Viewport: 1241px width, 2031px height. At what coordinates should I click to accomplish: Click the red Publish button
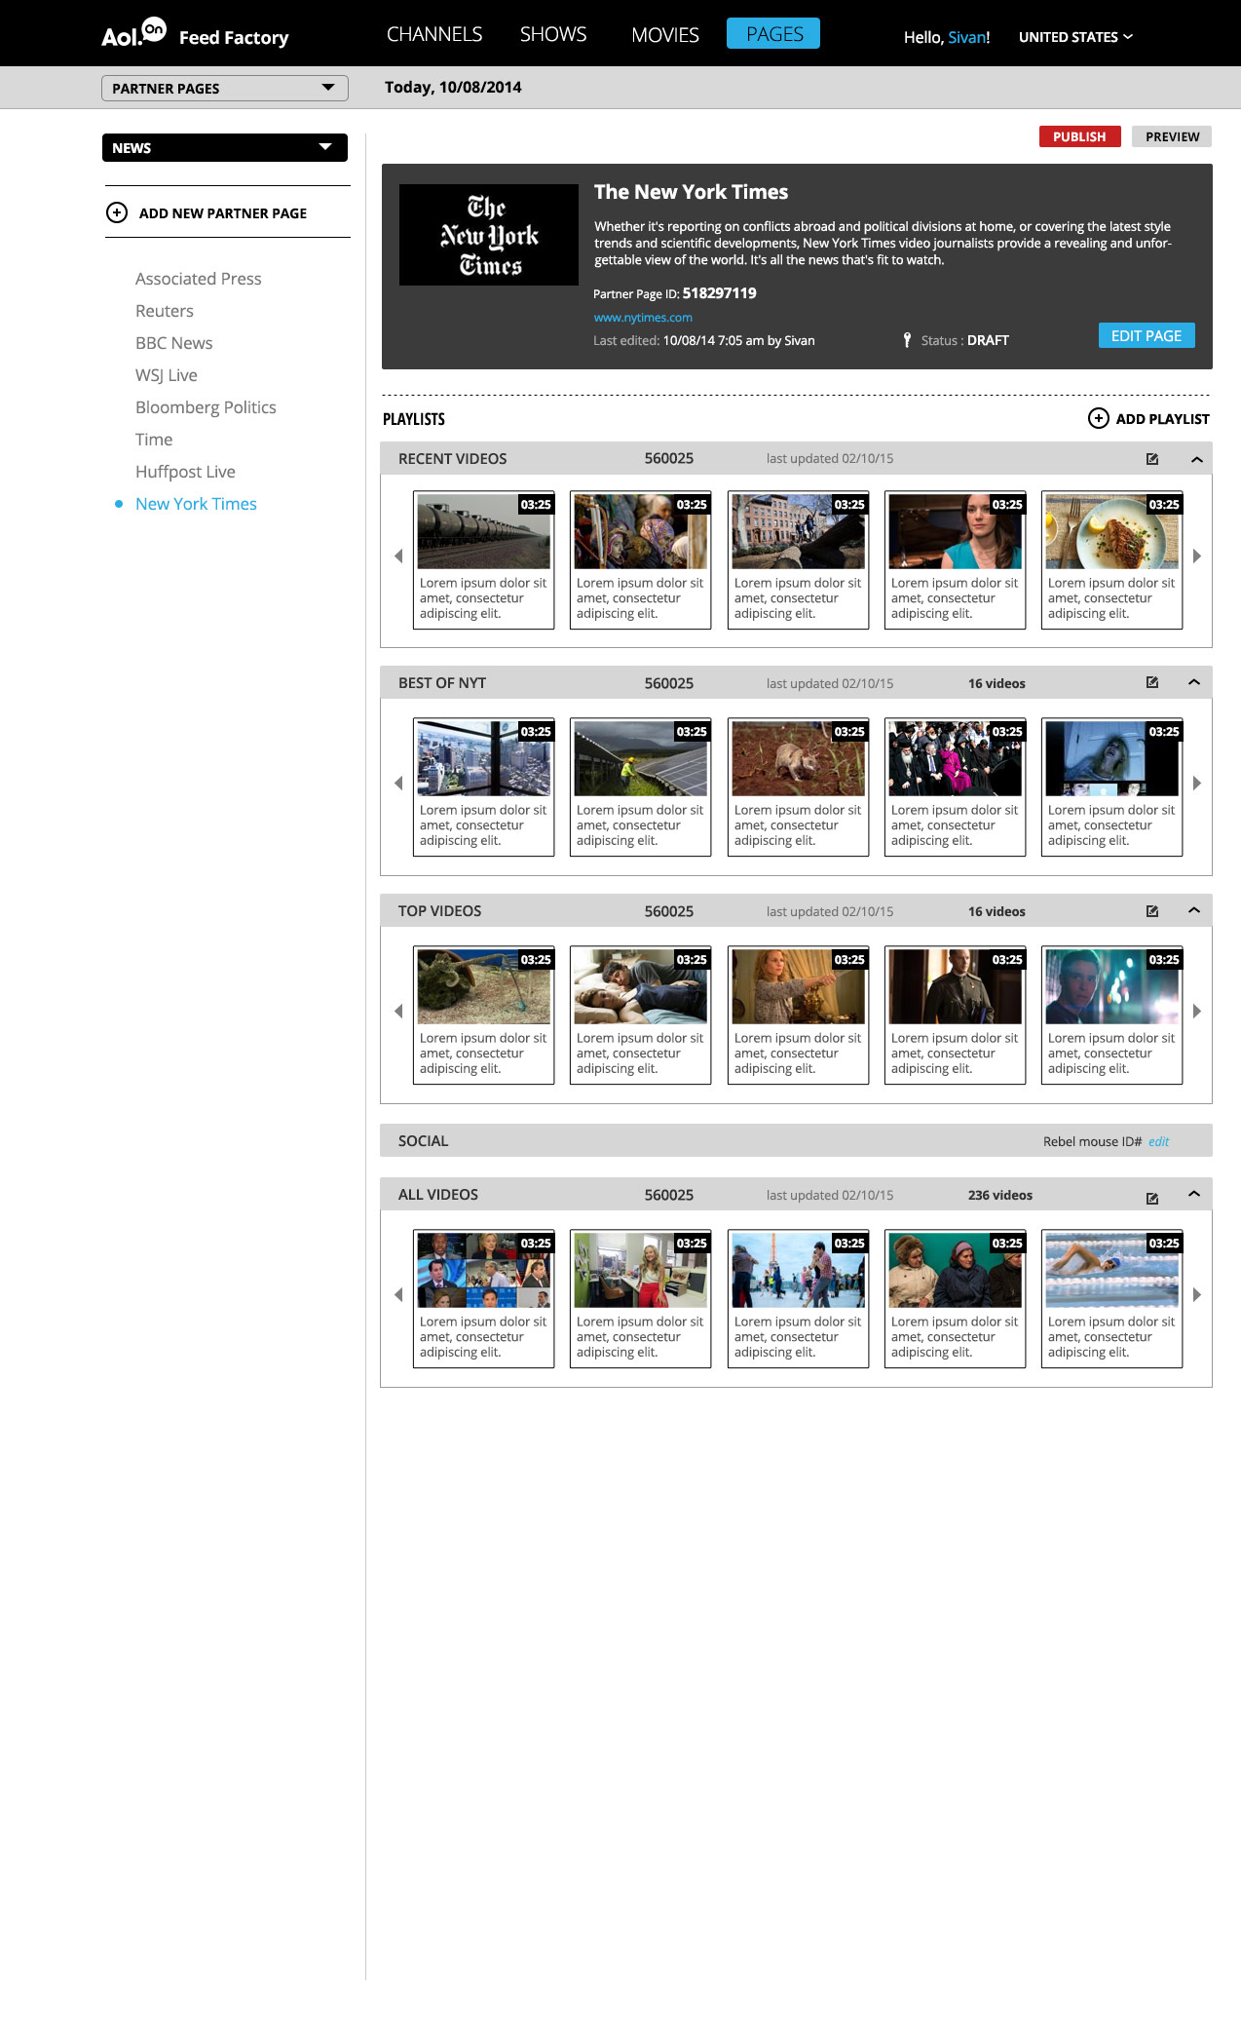1079,136
